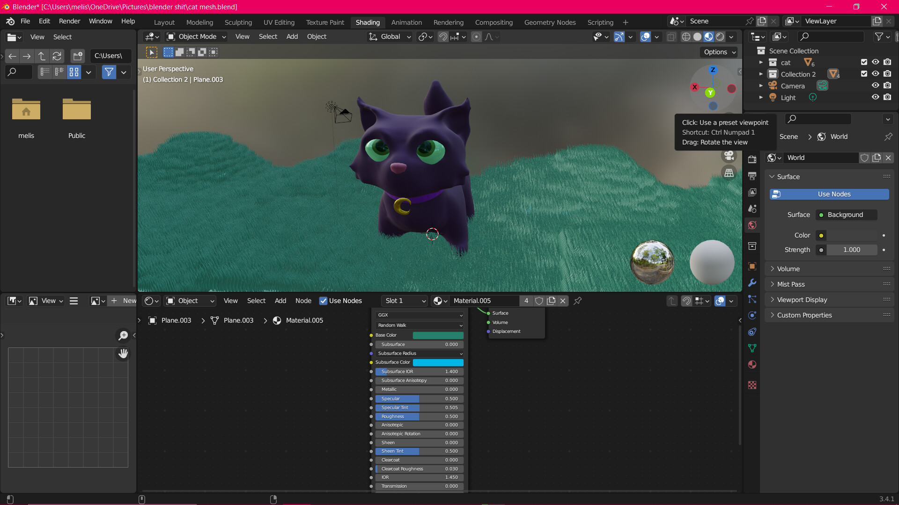The width and height of the screenshot is (899, 505).
Task: Select rendered viewport shading mode
Action: [720, 36]
